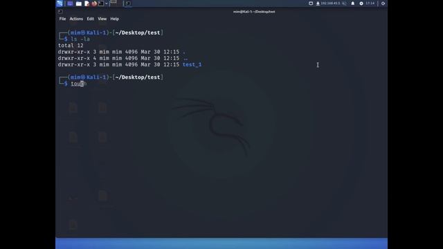Click the terminal icon in the title bar
This screenshot has width=443, height=249.
[x=60, y=12]
